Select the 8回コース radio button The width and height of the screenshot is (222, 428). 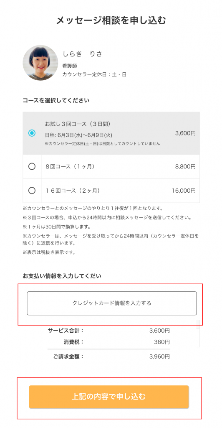click(x=32, y=166)
